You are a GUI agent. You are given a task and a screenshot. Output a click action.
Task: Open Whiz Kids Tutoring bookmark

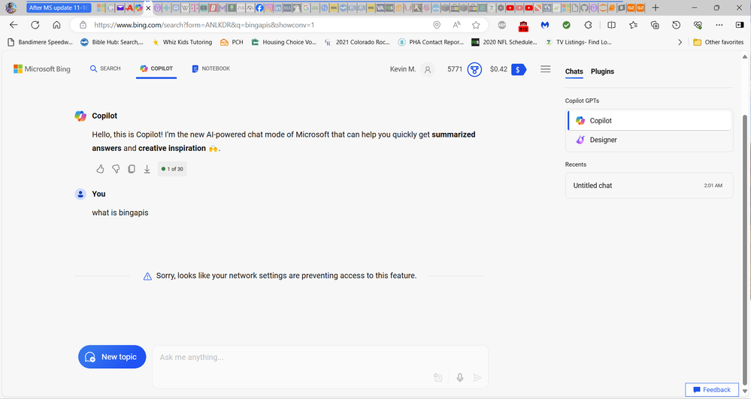tap(182, 42)
